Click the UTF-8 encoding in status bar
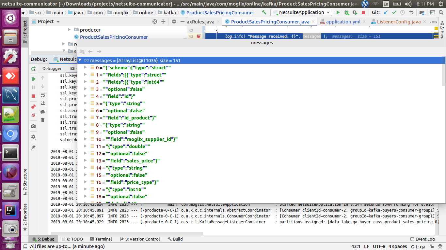Image resolution: width=446 pixels, height=250 pixels. click(x=379, y=246)
